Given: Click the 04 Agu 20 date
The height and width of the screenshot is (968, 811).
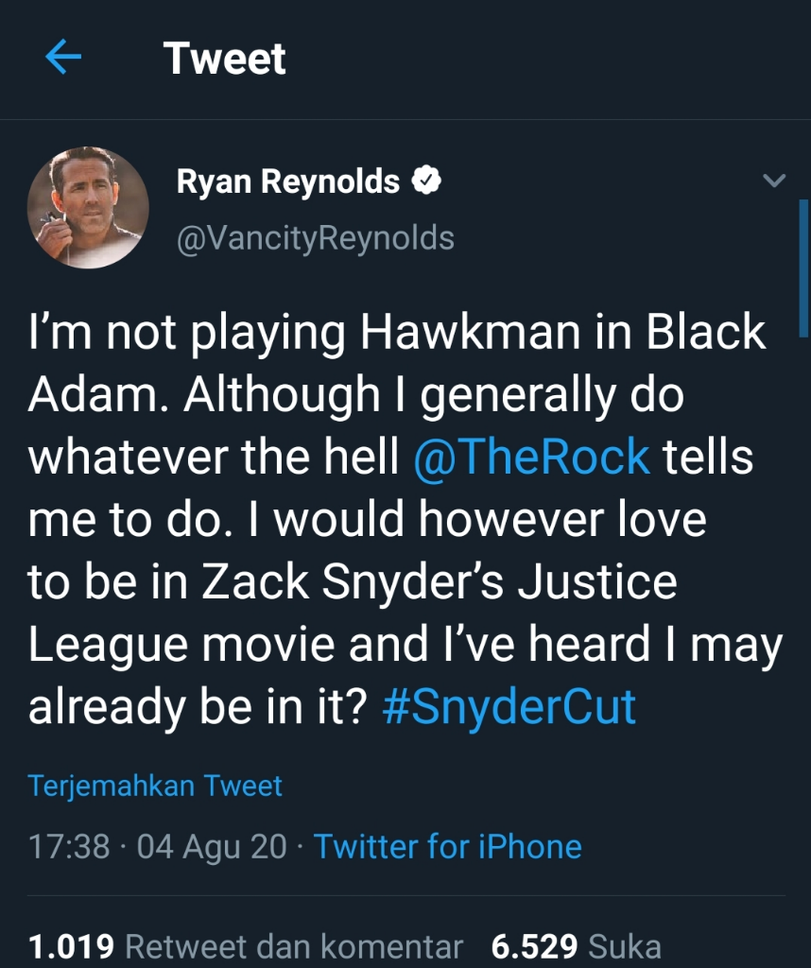Looking at the screenshot, I should [212, 846].
